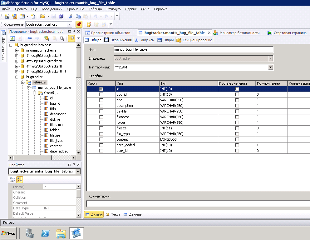Open the connection bugtracker.localhost dropdown
This screenshot has height=240, width=310.
[x=69, y=24]
